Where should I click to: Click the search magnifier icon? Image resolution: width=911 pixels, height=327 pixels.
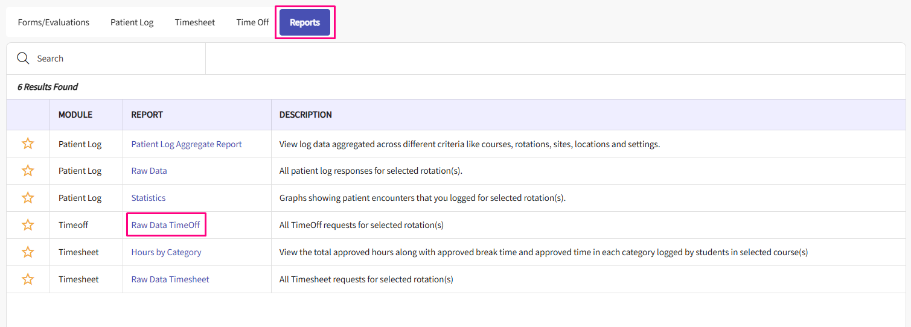click(x=23, y=59)
